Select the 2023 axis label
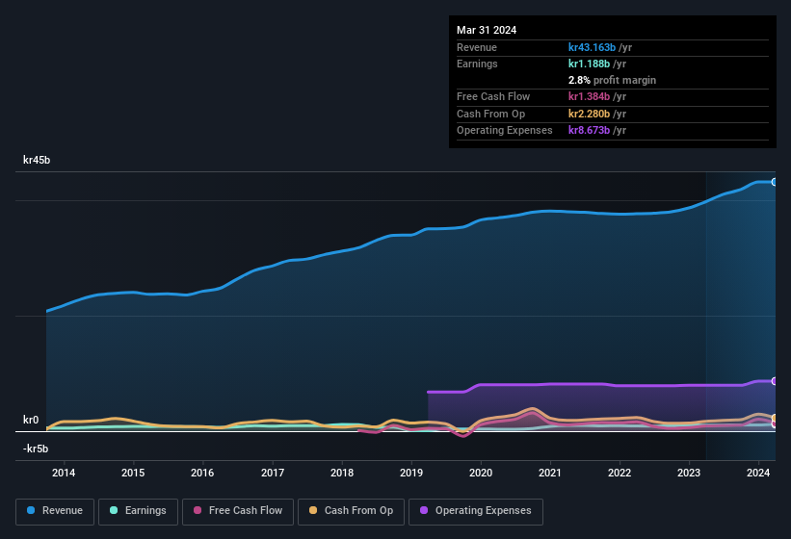The image size is (791, 539). 689,473
